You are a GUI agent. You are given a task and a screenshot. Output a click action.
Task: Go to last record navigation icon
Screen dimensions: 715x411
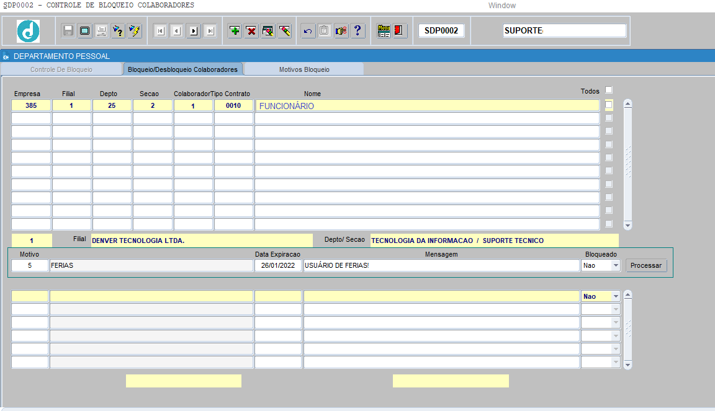pyautogui.click(x=210, y=31)
